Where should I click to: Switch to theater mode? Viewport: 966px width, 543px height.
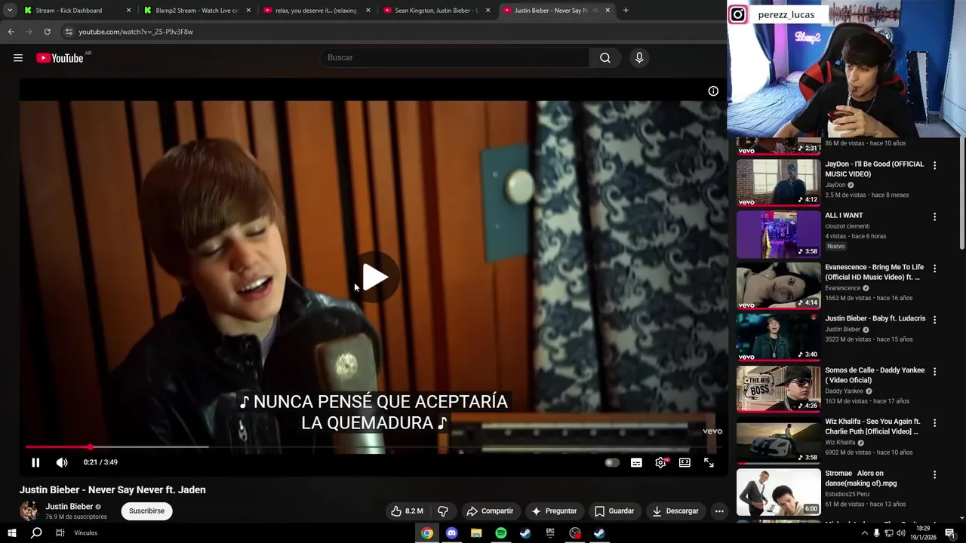[x=685, y=462]
